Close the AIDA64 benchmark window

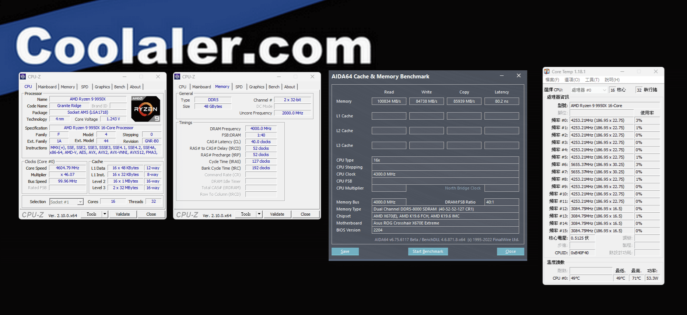[x=519, y=76]
